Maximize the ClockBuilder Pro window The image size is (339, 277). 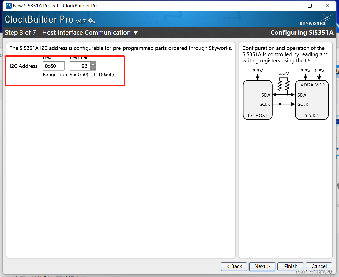310,6
